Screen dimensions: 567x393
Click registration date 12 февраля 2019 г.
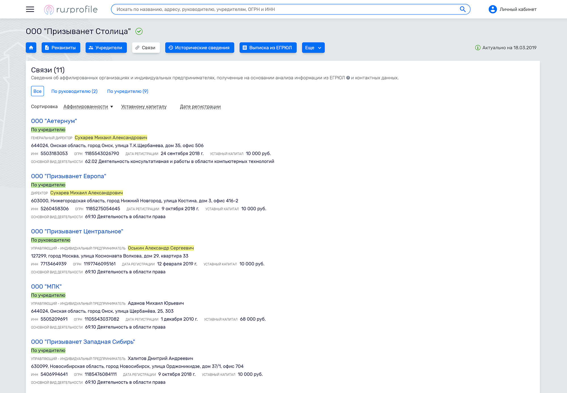pyautogui.click(x=177, y=264)
